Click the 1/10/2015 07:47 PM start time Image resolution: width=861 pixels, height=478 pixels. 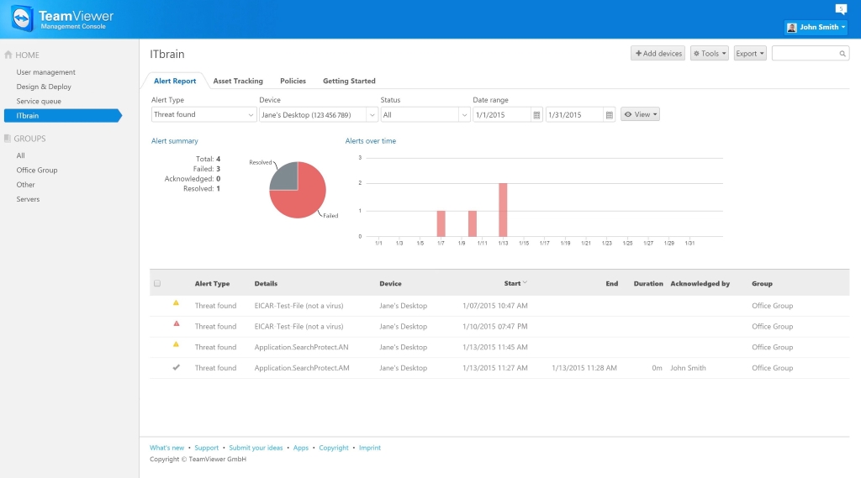click(x=494, y=326)
